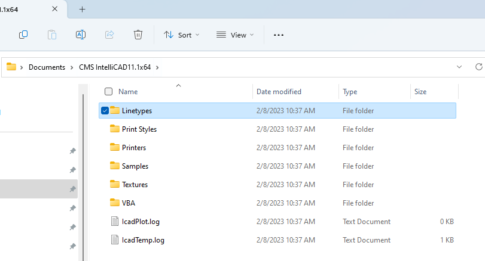Go to Documents in the breadcrumb

(x=47, y=67)
